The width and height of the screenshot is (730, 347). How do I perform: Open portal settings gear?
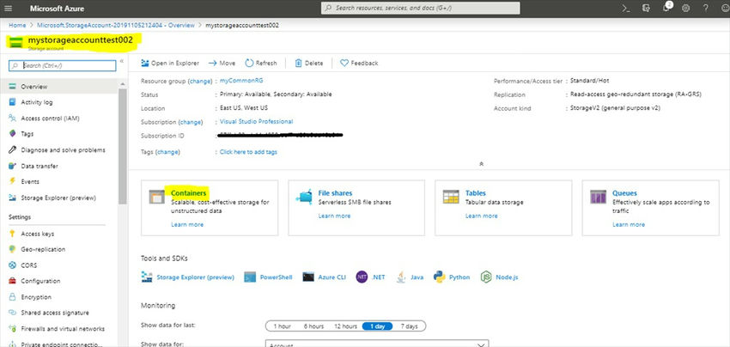click(686, 9)
